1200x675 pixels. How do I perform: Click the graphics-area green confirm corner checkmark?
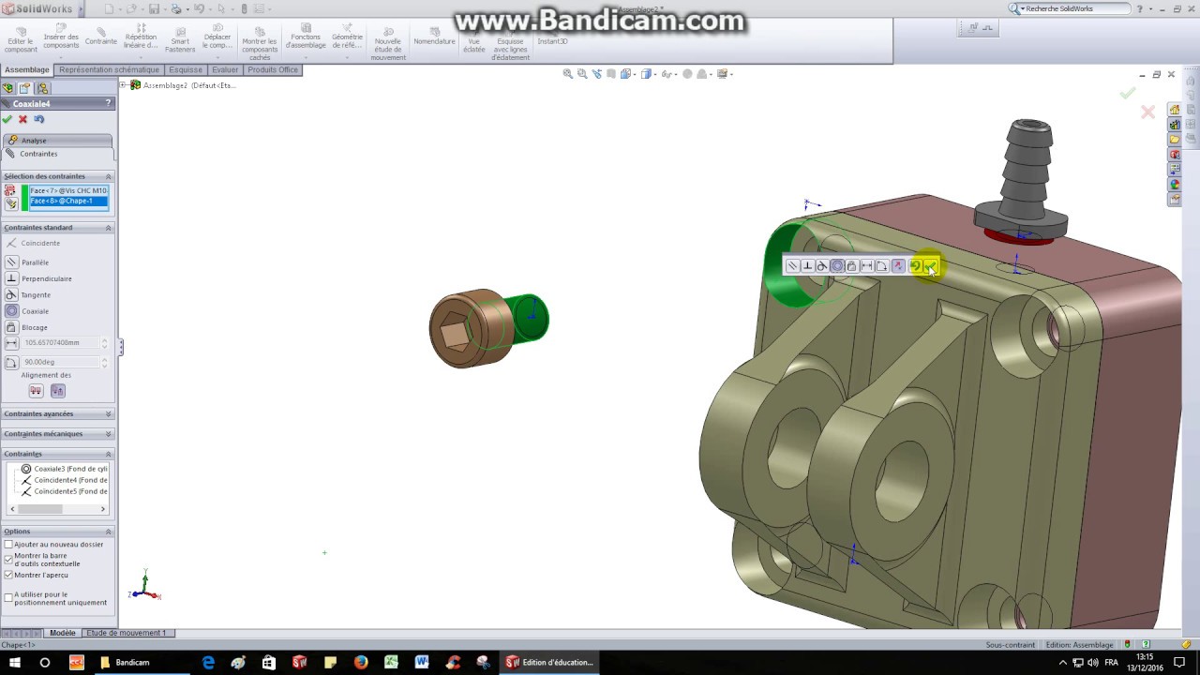pos(1127,93)
